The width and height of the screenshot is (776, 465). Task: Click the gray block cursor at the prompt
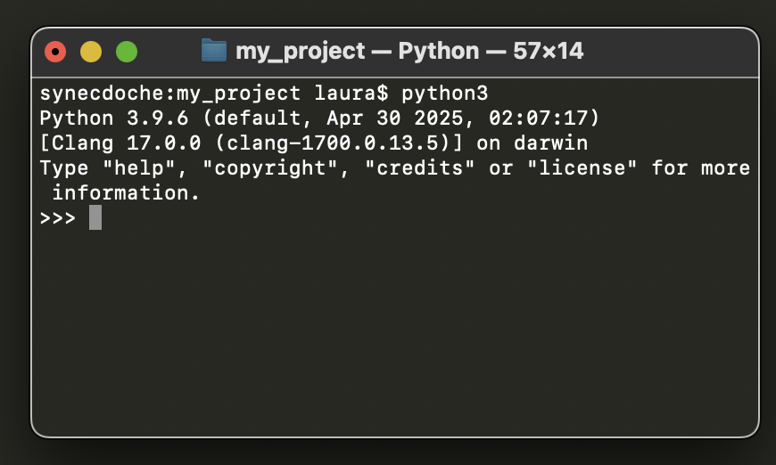tap(95, 217)
